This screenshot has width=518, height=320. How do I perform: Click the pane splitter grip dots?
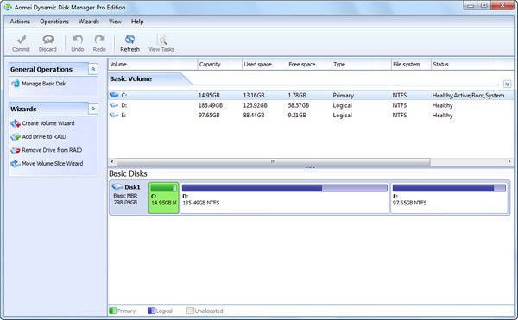[310, 167]
